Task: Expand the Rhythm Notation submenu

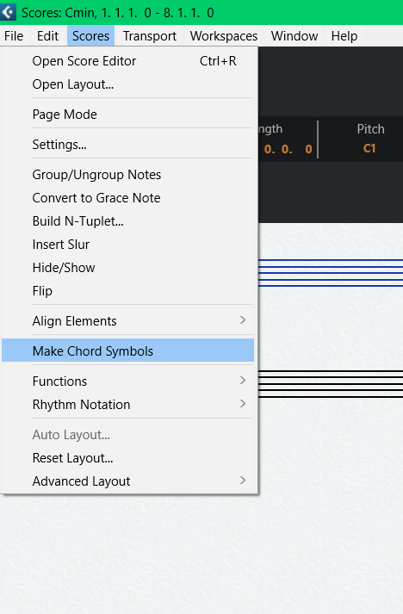Action: pos(127,405)
